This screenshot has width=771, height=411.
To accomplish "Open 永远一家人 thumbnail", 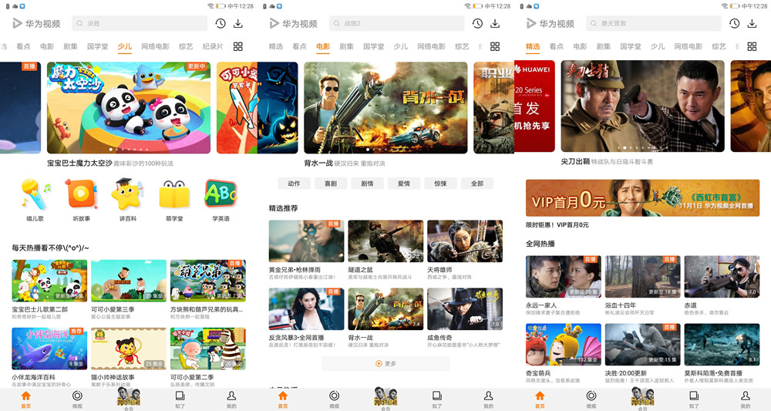I will (x=564, y=276).
